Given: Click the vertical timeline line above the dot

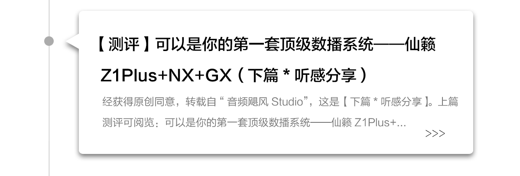Looking at the screenshot, I should pyautogui.click(x=49, y=18).
